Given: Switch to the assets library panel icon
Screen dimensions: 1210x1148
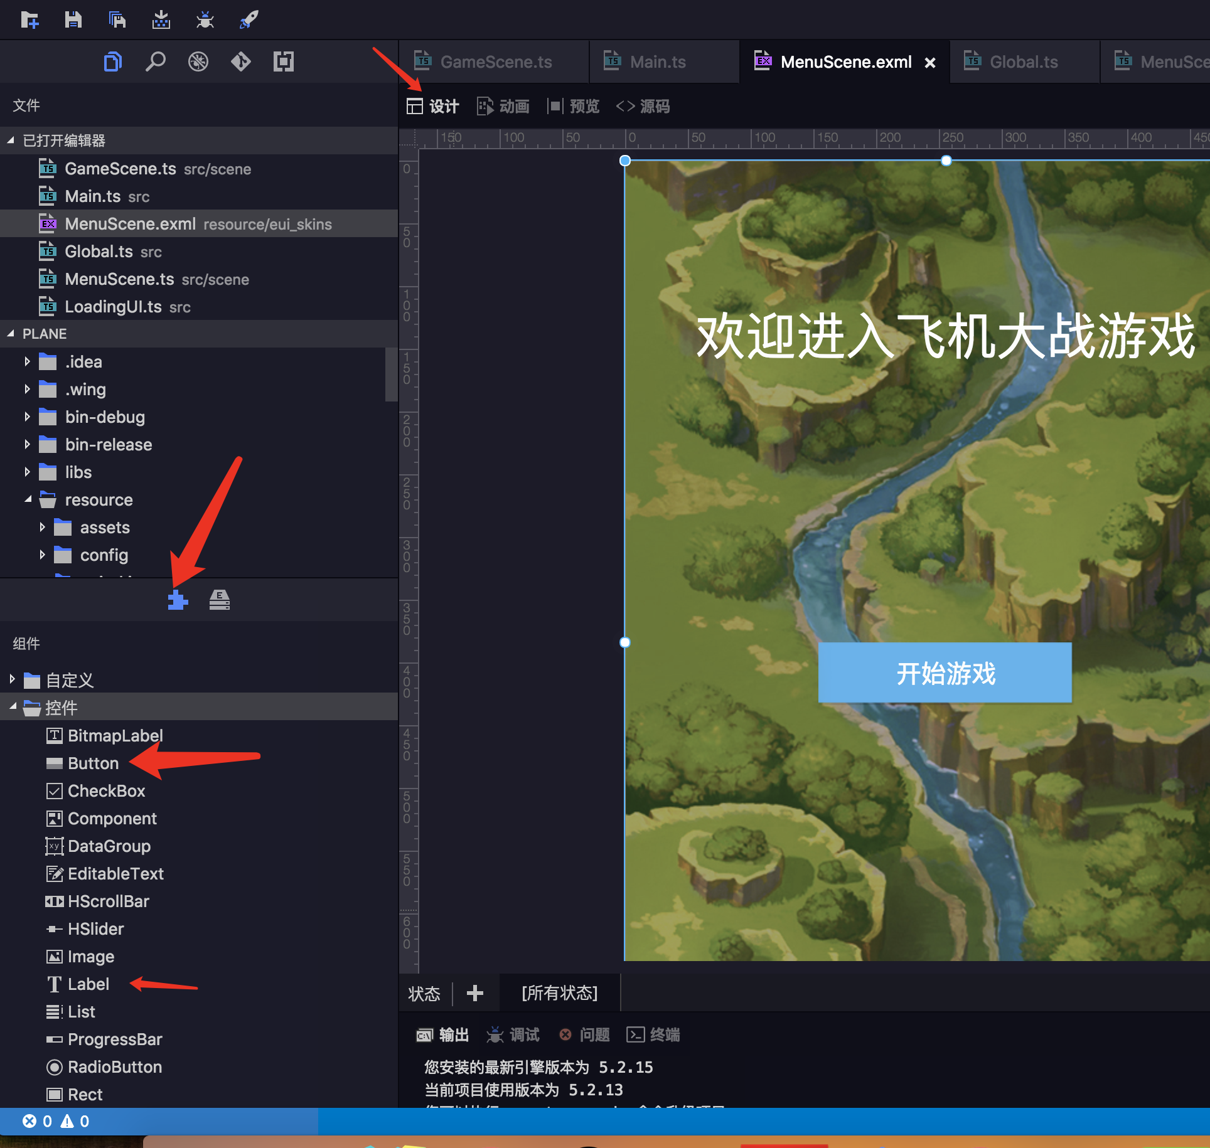Looking at the screenshot, I should [219, 600].
